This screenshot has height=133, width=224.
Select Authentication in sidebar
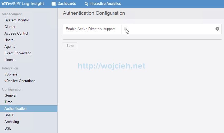click(29, 109)
